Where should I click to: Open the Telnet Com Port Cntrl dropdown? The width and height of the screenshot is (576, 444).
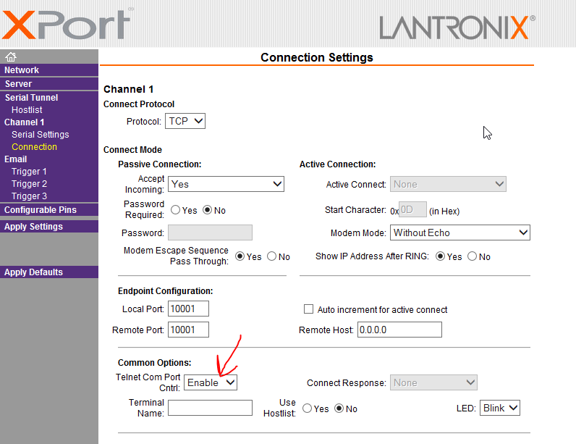click(211, 382)
